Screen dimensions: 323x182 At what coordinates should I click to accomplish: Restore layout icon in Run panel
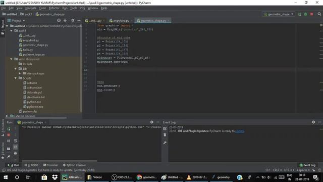pos(9,149)
